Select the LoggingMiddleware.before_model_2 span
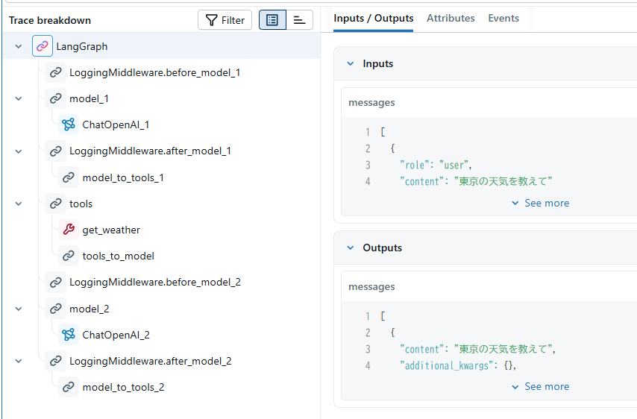 click(x=155, y=282)
